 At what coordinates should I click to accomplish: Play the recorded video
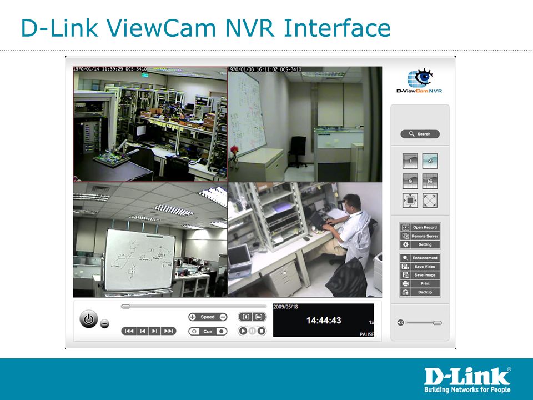pyautogui.click(x=243, y=331)
